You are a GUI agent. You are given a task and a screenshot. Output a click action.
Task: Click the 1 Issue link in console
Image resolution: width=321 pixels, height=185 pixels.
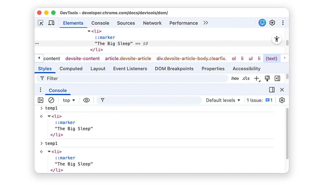(259, 100)
